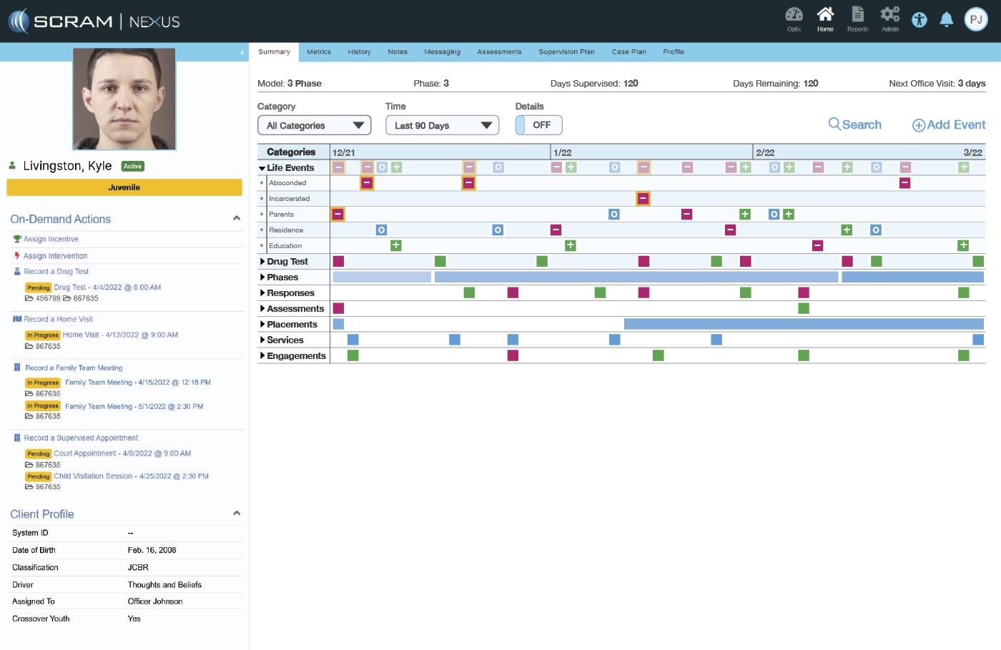The width and height of the screenshot is (1001, 650).
Task: Click the Add Event button
Action: click(x=948, y=125)
